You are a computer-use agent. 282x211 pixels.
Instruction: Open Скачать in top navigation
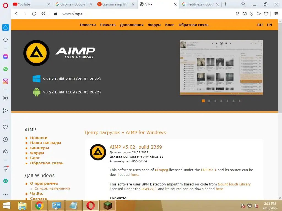coord(108,25)
